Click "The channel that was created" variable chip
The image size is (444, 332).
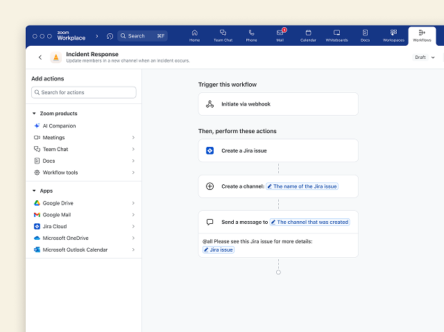coord(309,222)
